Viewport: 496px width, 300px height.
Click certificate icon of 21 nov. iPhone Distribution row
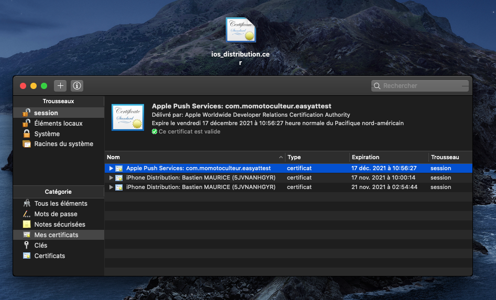119,187
